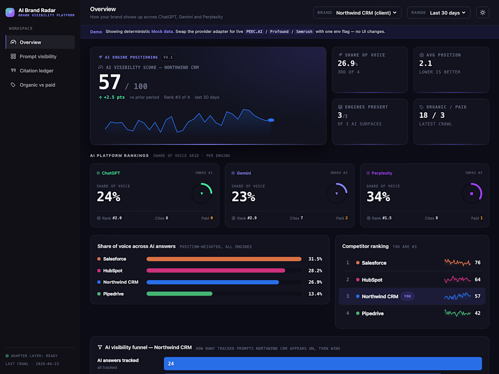The width and height of the screenshot is (499, 374).
Task: Click the Northwind CRM trend sparkline
Action: (457, 296)
